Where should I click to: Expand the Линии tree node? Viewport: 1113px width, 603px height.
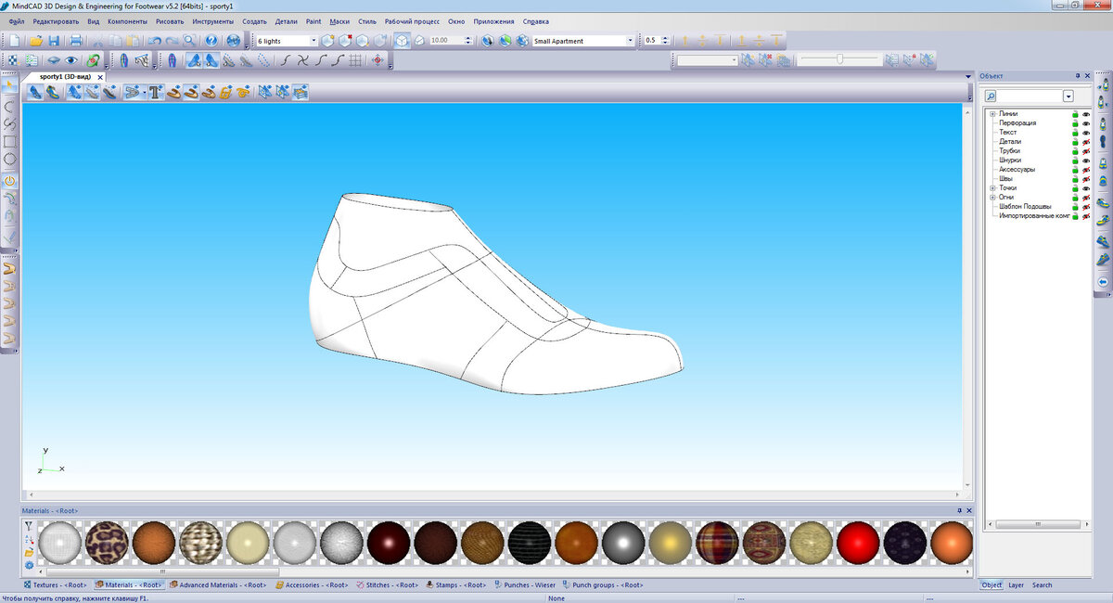[x=991, y=114]
